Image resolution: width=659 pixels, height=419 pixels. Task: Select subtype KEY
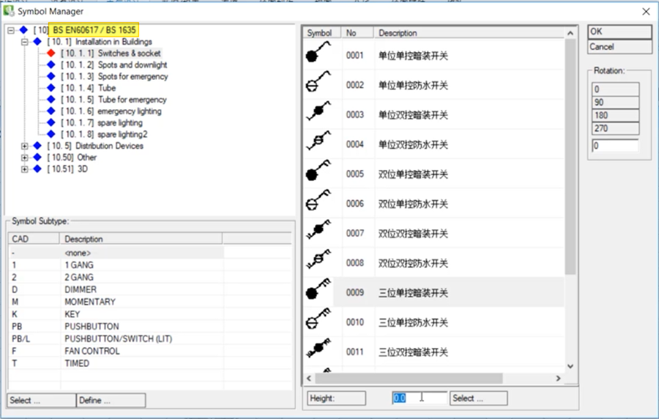click(x=116, y=314)
